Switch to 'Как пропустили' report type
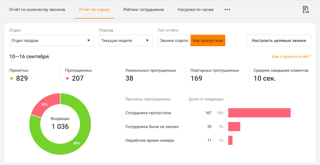This screenshot has width=320, height=165. point(208,40)
